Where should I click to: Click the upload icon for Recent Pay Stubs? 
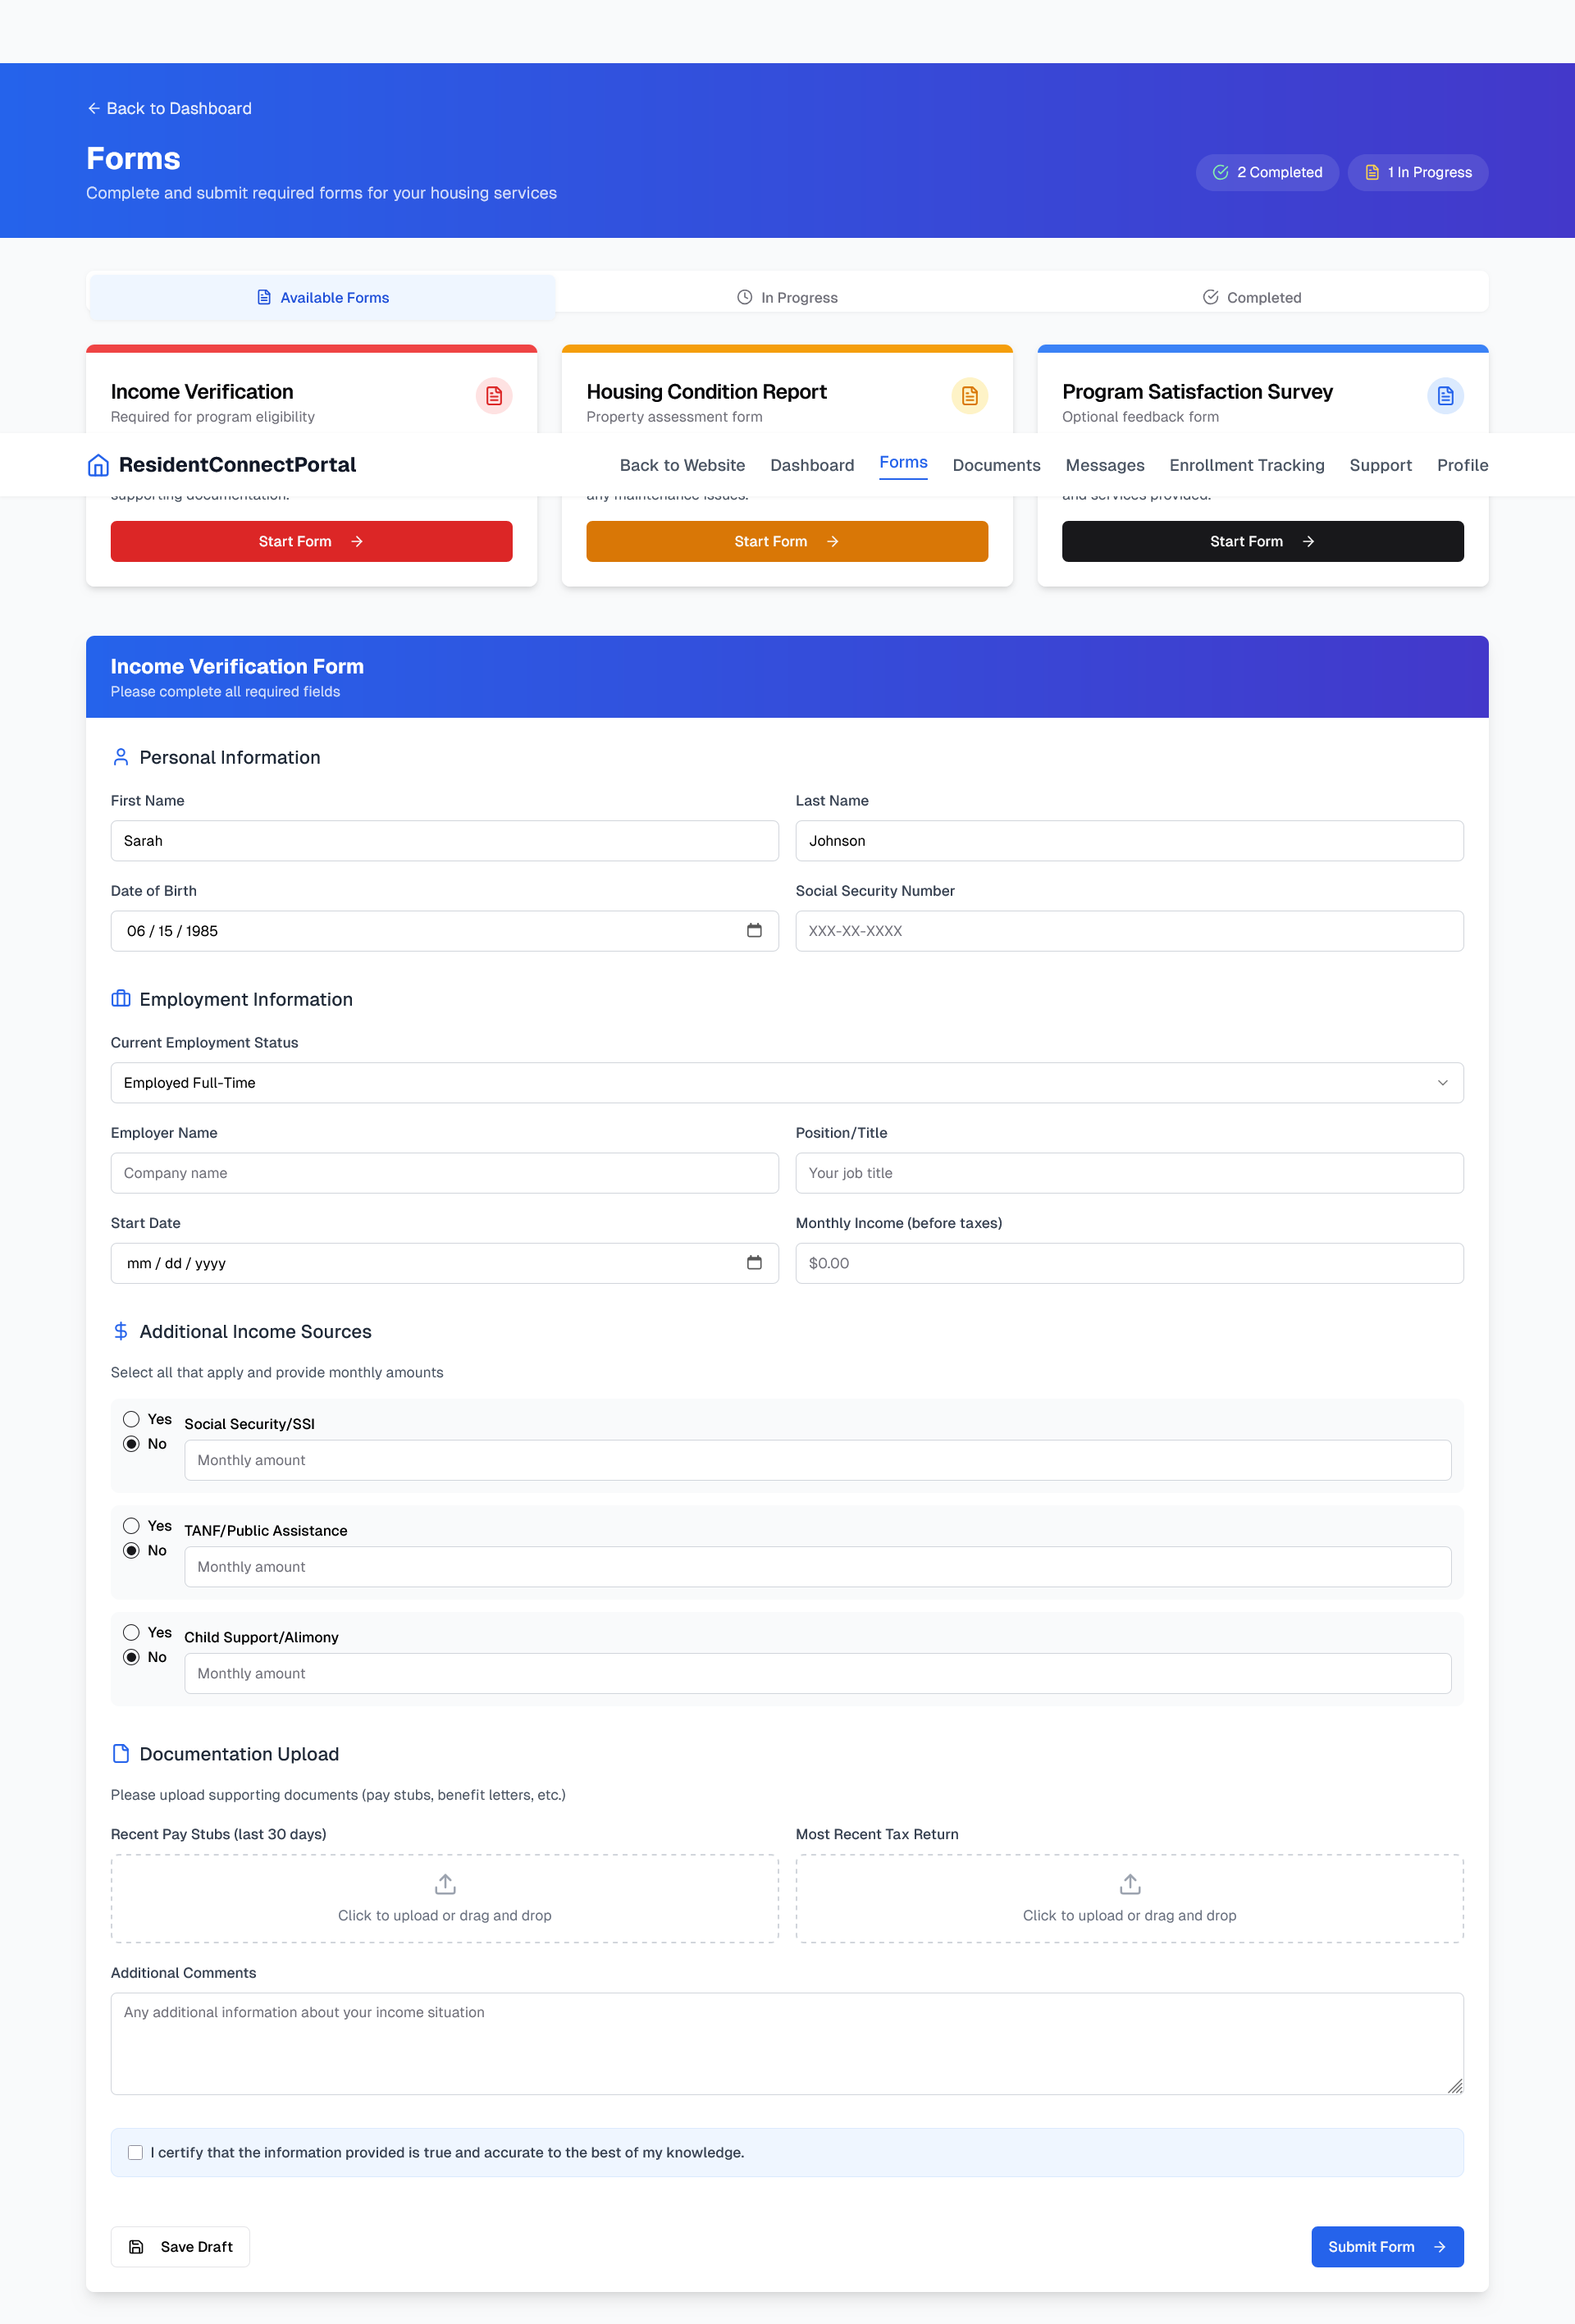(444, 1883)
